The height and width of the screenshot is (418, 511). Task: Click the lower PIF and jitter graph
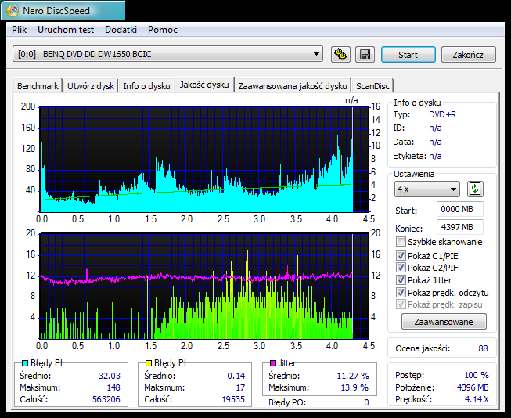pyautogui.click(x=204, y=286)
